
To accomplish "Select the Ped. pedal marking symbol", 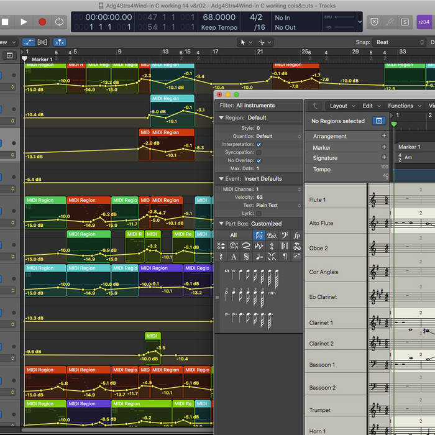I will [x=272, y=236].
